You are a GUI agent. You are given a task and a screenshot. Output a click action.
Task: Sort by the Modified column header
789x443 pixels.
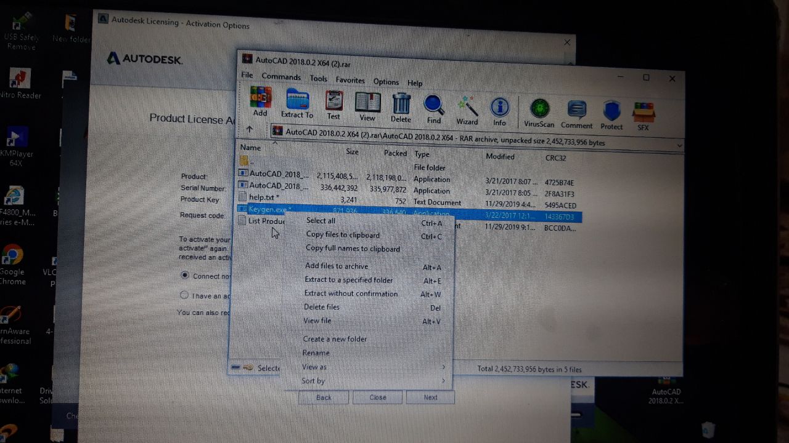tap(500, 157)
